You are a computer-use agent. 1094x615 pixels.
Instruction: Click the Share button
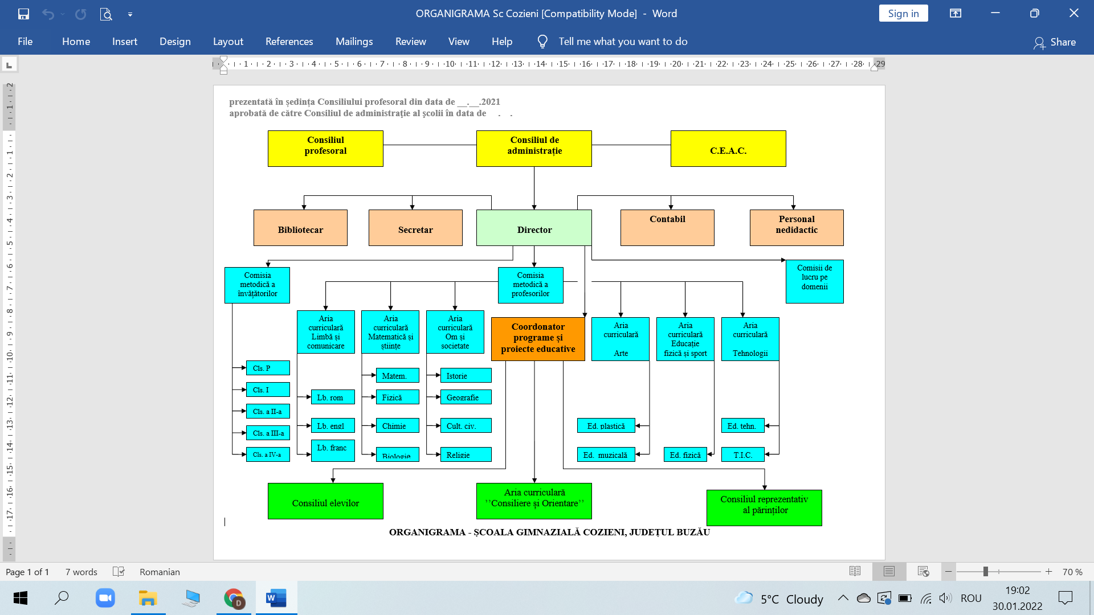point(1055,42)
